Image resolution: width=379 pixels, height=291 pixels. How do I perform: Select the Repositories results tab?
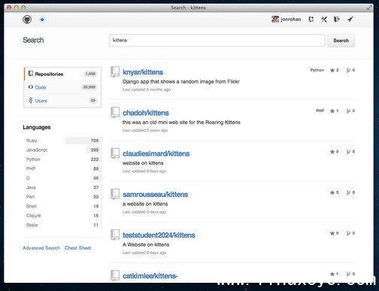coord(62,74)
